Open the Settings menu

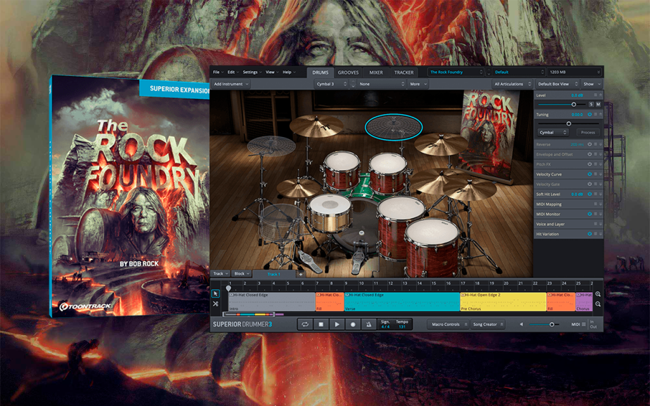[252, 72]
